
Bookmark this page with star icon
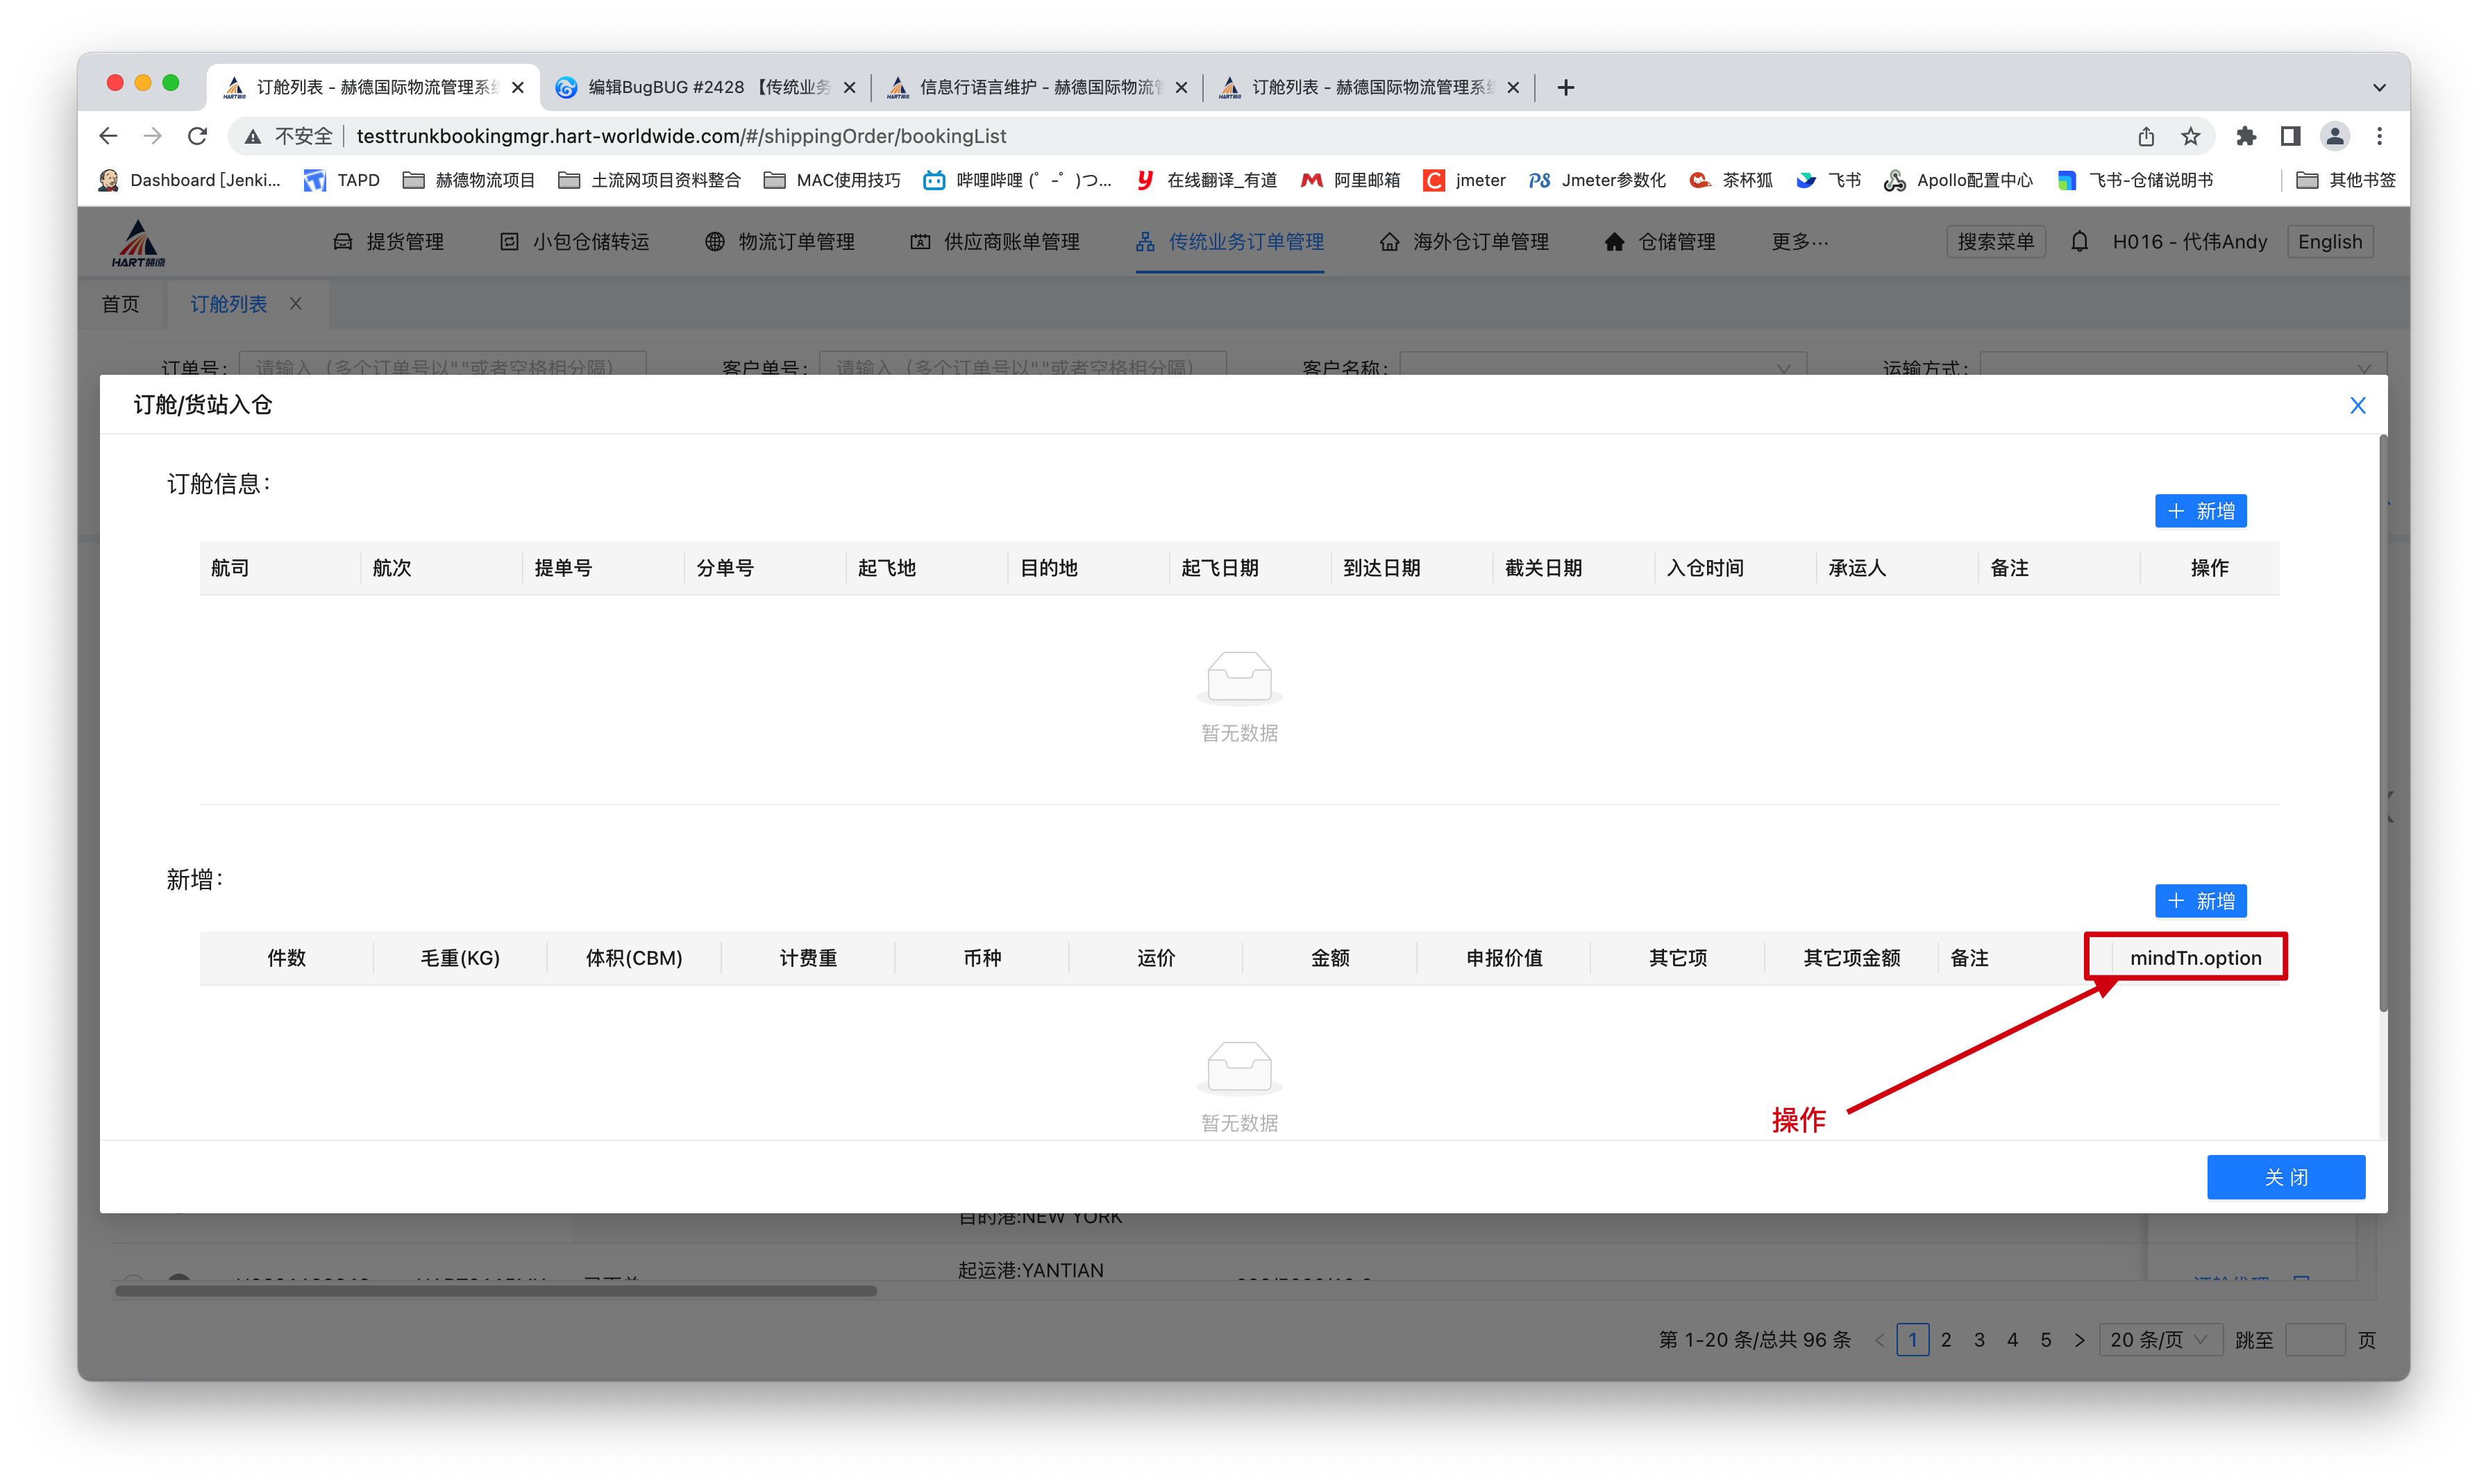tap(2190, 136)
